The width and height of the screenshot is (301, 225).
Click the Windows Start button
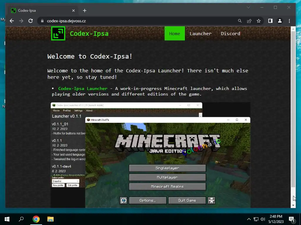7,219
